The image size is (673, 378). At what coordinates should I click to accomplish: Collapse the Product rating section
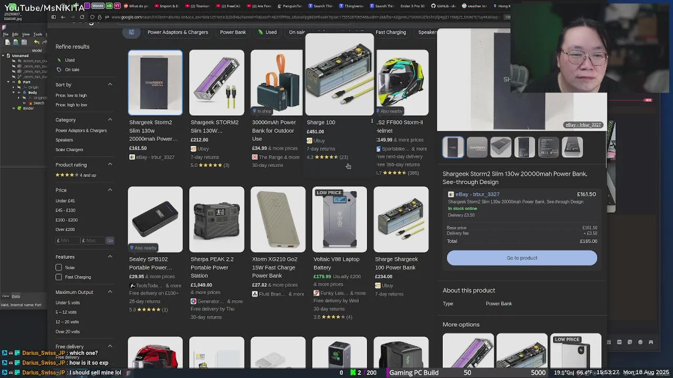(110, 164)
